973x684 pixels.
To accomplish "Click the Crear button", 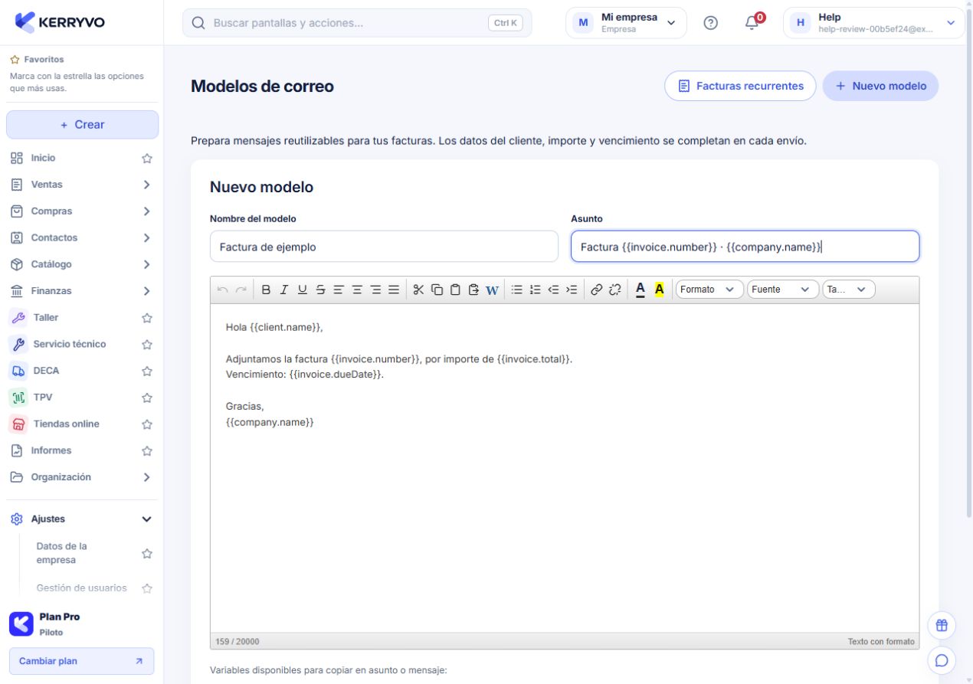I will click(82, 125).
